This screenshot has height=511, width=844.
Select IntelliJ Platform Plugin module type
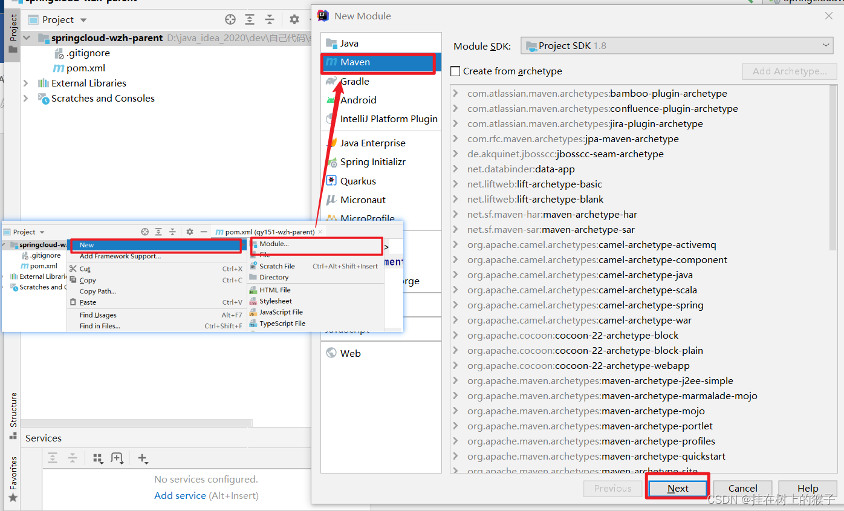pos(381,119)
